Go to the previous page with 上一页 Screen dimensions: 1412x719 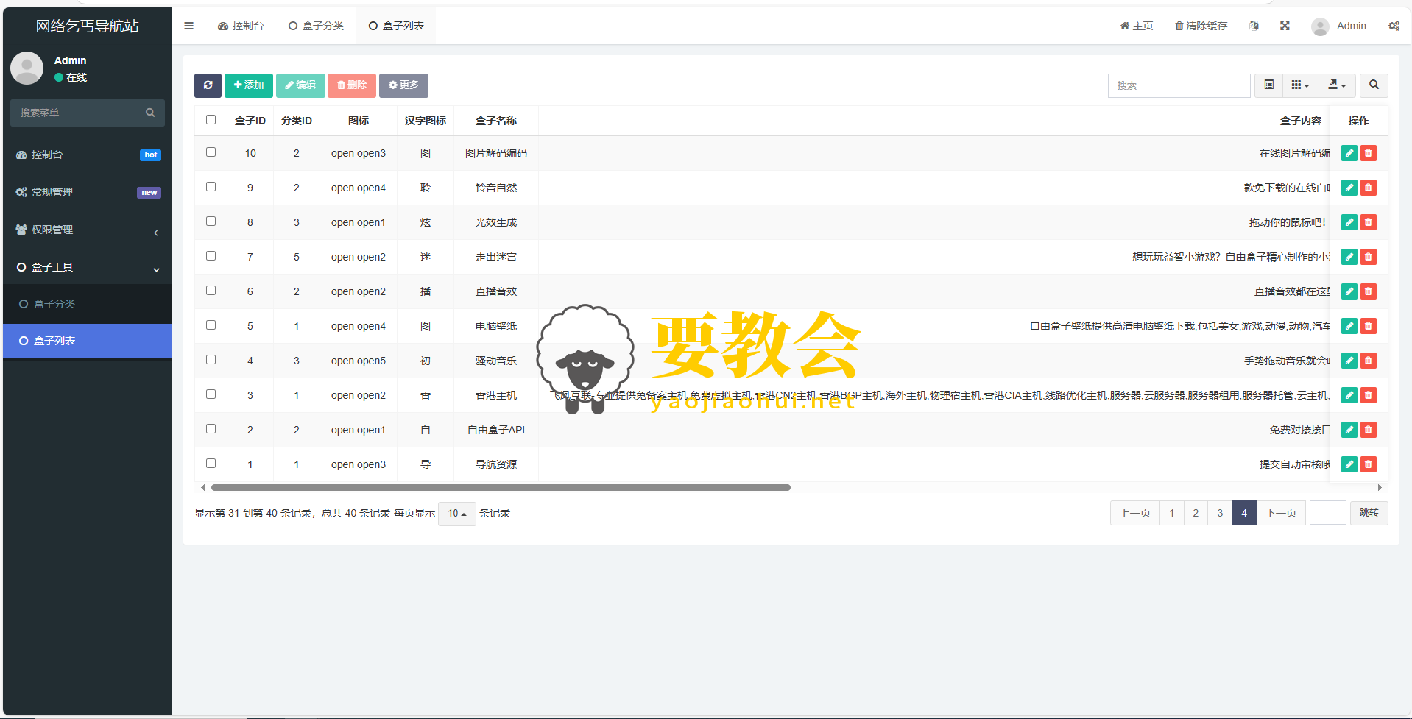click(1134, 513)
